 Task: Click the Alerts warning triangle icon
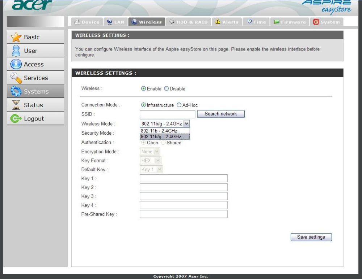click(x=218, y=22)
